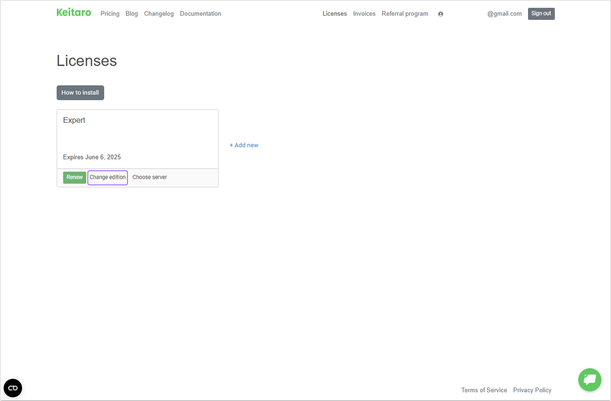
Task: Open the Changelog link
Action: [x=159, y=14]
